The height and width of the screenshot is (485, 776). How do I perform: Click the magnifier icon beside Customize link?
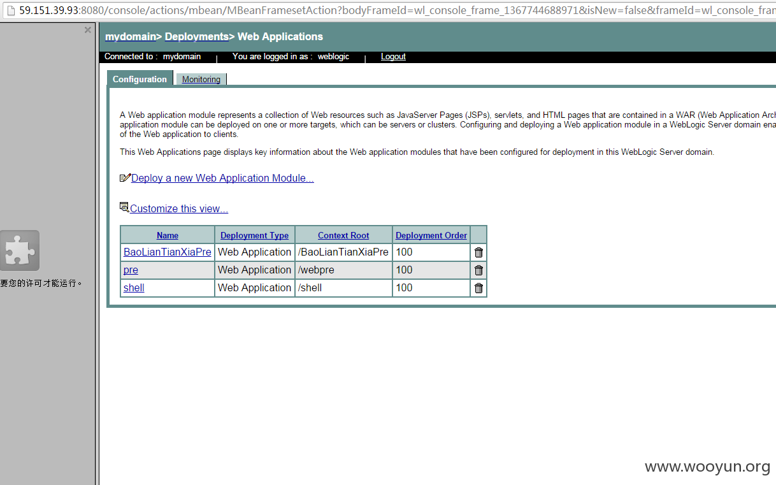124,206
